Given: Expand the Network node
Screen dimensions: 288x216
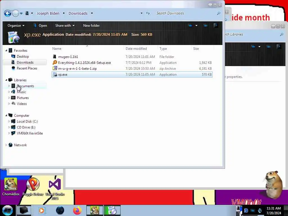Looking at the screenshot, I should (x=6, y=145).
